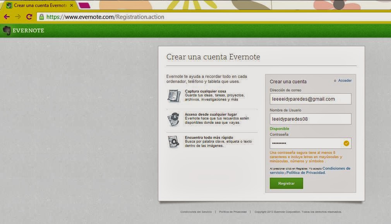Click the orange password requirements hint text
The image size is (391, 224).
[306, 157]
